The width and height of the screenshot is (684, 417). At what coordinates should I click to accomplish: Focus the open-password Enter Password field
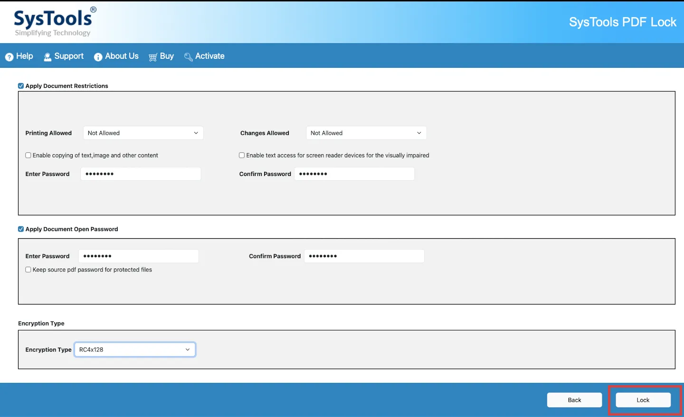click(139, 256)
